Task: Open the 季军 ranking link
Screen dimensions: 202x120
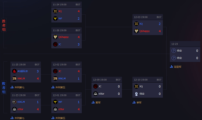Action: [139, 103]
